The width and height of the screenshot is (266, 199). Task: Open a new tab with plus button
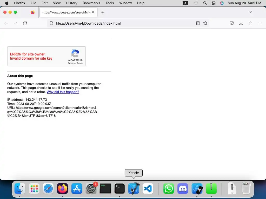click(103, 12)
